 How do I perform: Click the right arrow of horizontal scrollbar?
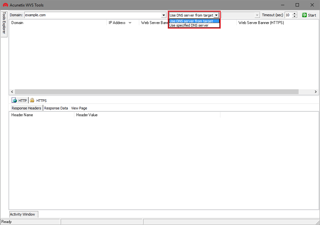316,92
